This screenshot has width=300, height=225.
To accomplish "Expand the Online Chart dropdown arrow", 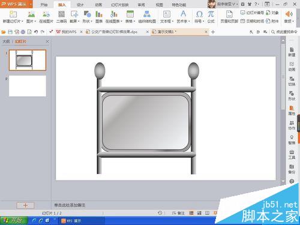I will [x=121, y=21].
